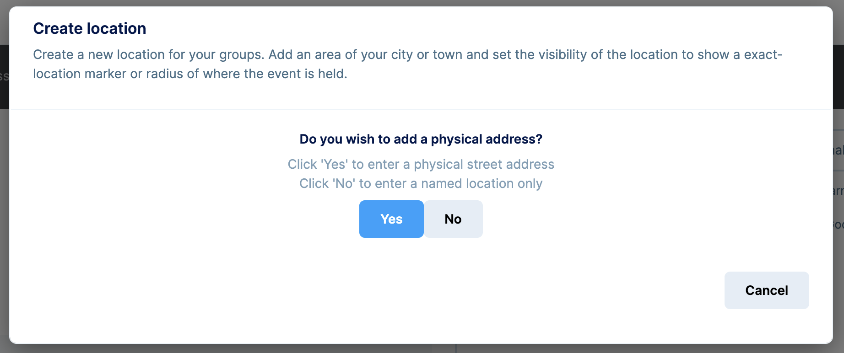Image resolution: width=844 pixels, height=353 pixels.
Task: Click the hint about a named location only
Action: pos(421,183)
